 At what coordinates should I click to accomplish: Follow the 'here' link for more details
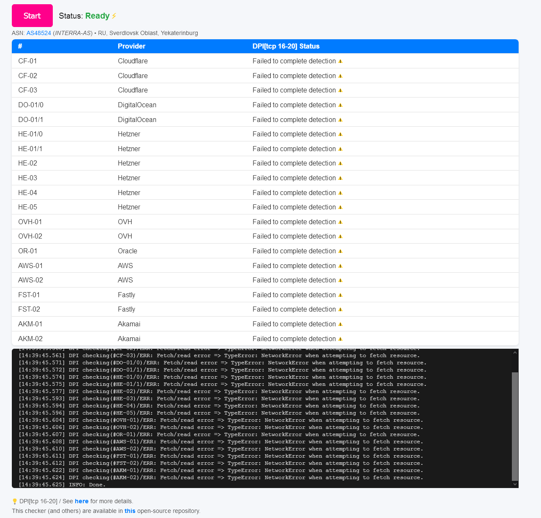[x=82, y=501]
